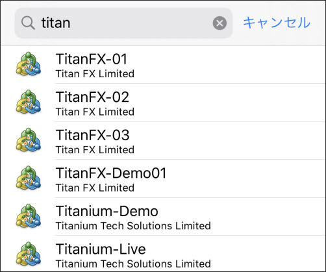The width and height of the screenshot is (326, 272).
Task: Choose the TitanFX-03 server entry
Action: tap(163, 141)
